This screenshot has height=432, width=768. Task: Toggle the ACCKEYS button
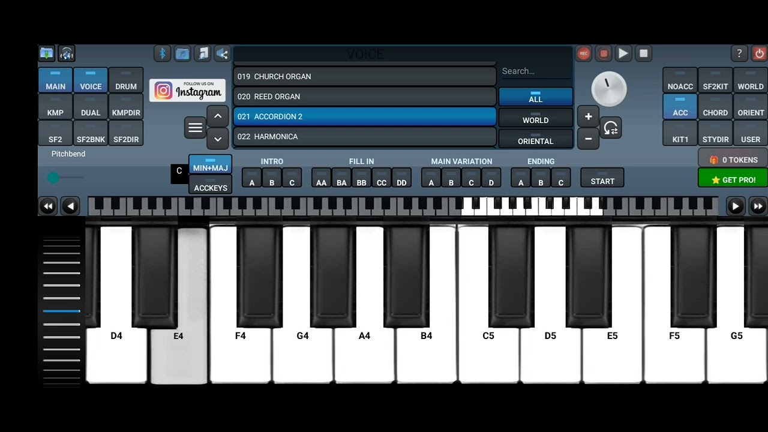210,185
